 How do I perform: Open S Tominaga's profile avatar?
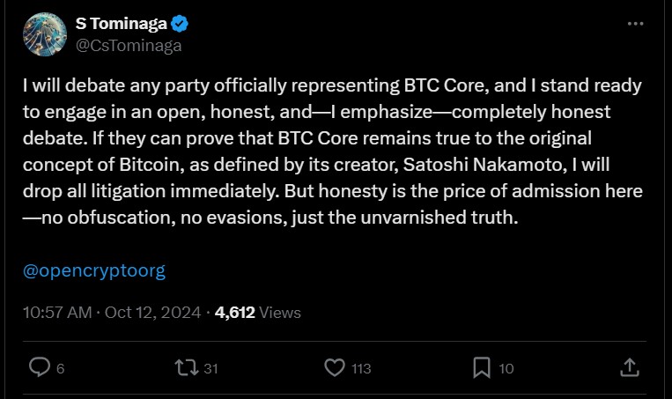pos(45,34)
